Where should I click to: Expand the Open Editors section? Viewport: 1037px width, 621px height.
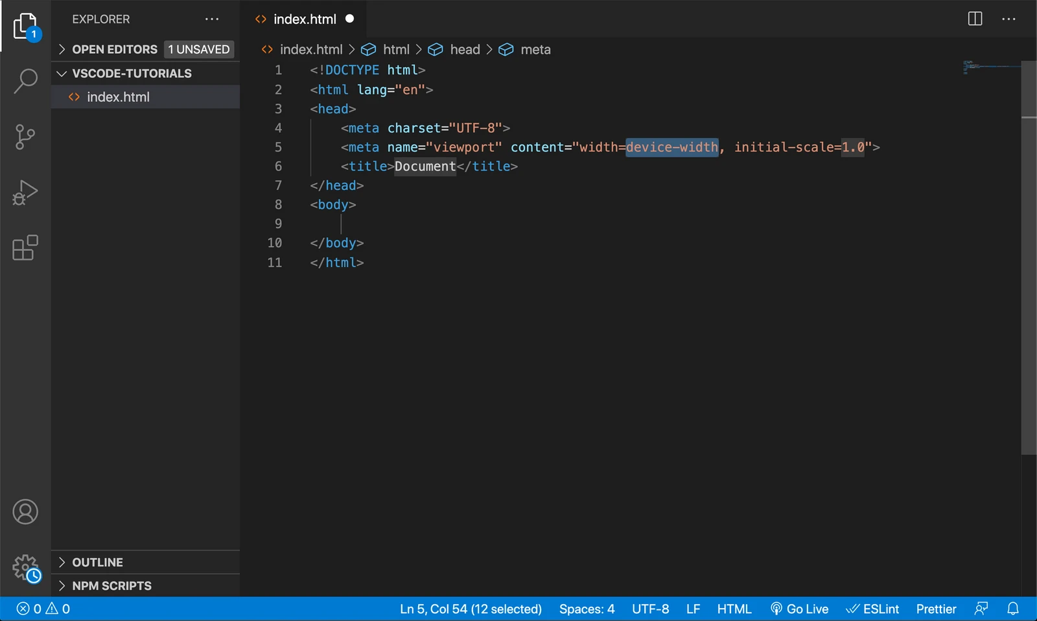pyautogui.click(x=114, y=49)
